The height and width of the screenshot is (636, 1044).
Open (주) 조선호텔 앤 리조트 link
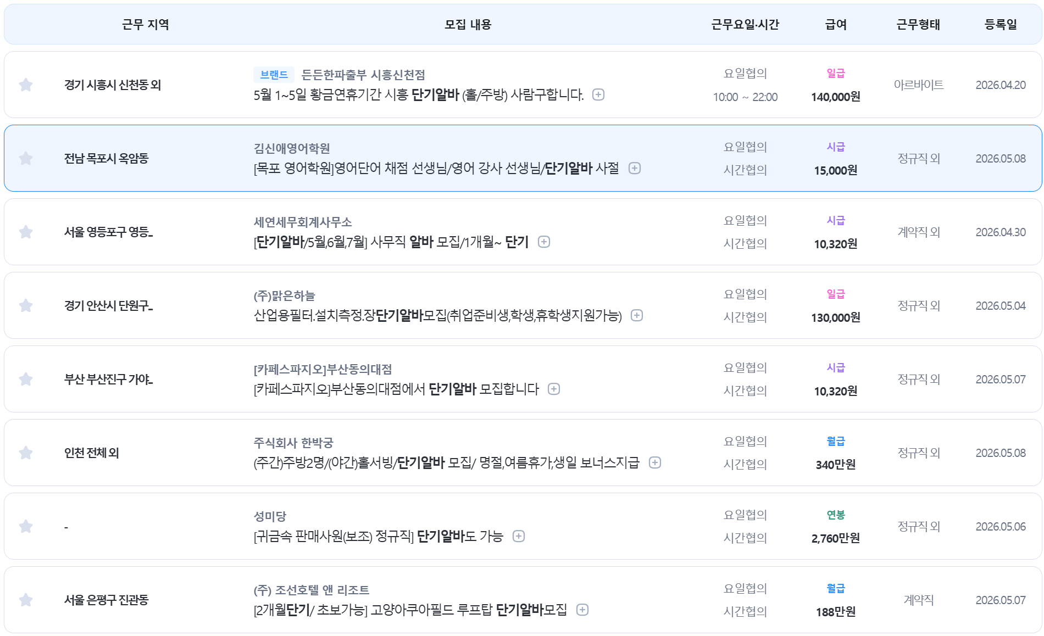pos(311,590)
